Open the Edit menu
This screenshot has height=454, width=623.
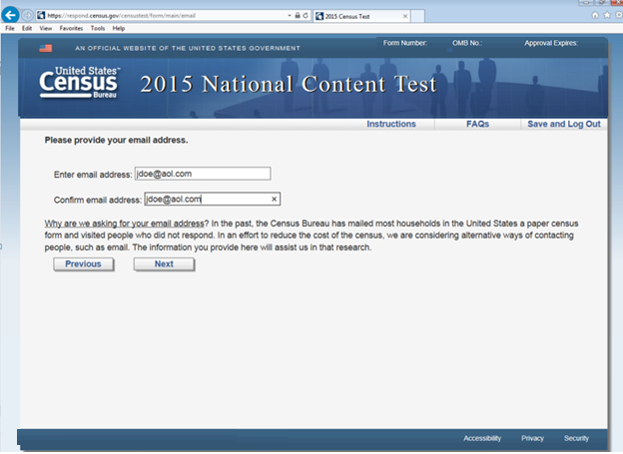tap(27, 28)
